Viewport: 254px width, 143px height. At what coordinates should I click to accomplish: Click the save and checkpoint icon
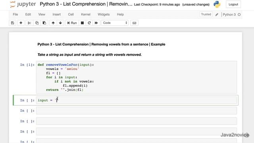point(12,23)
